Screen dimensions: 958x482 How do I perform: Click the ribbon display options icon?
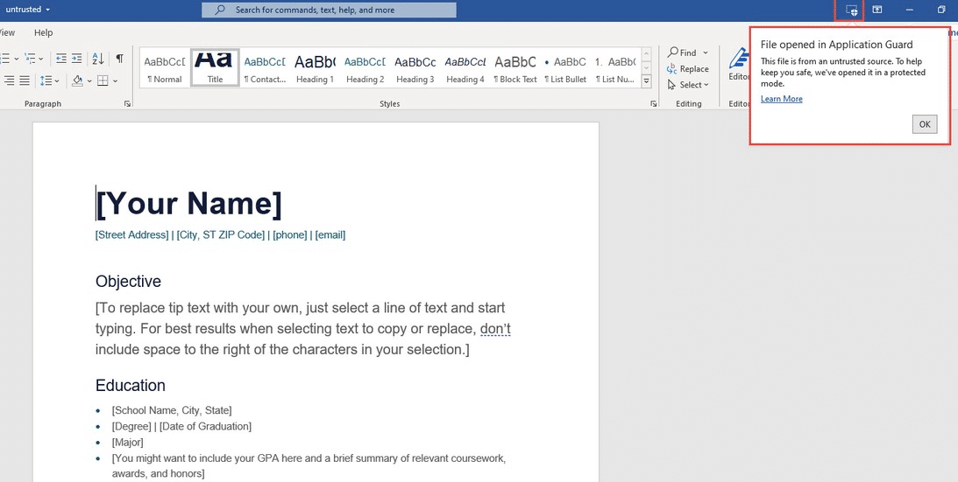click(x=877, y=10)
